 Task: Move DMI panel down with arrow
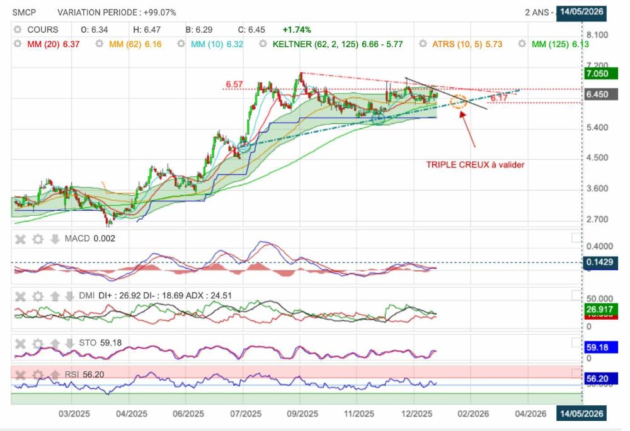click(69, 296)
